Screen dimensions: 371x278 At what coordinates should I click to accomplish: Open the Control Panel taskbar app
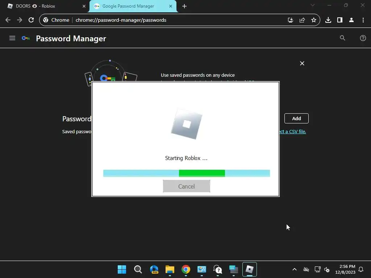(202, 269)
